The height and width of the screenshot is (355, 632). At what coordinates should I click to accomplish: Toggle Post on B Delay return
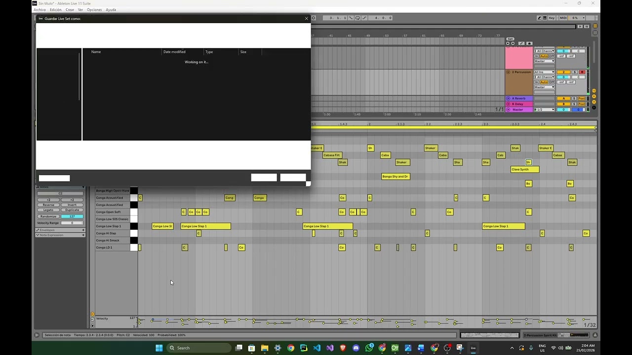pos(582,104)
